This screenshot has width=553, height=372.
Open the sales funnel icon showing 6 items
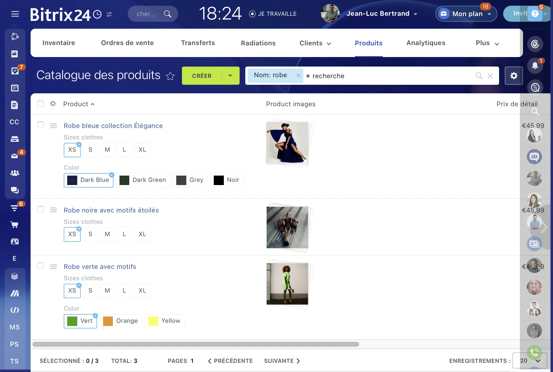(x=15, y=207)
